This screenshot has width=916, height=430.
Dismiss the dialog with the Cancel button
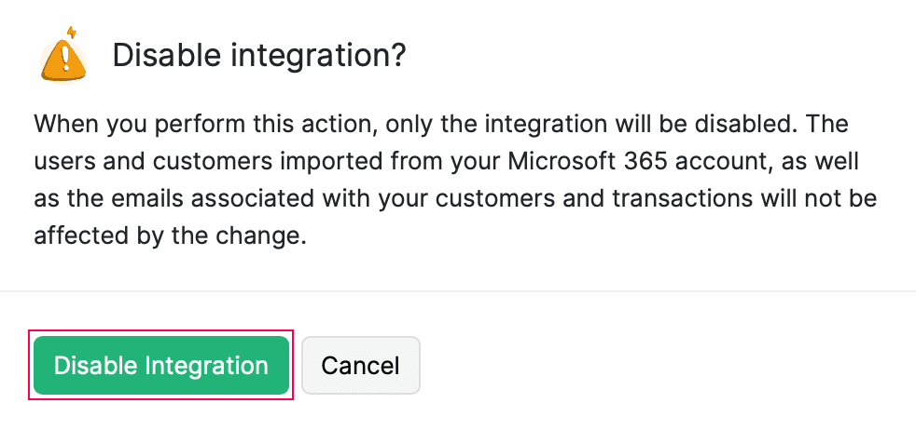click(360, 365)
